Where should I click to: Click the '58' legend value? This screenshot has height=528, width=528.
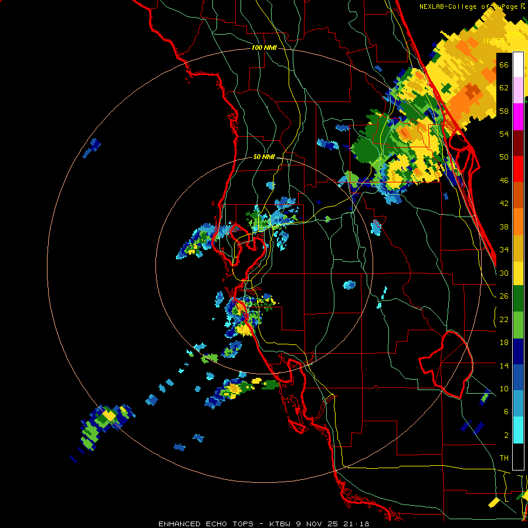coord(504,111)
